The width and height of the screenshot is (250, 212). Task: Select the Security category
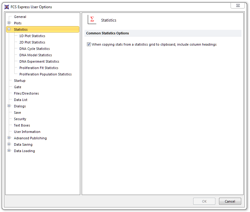20,119
